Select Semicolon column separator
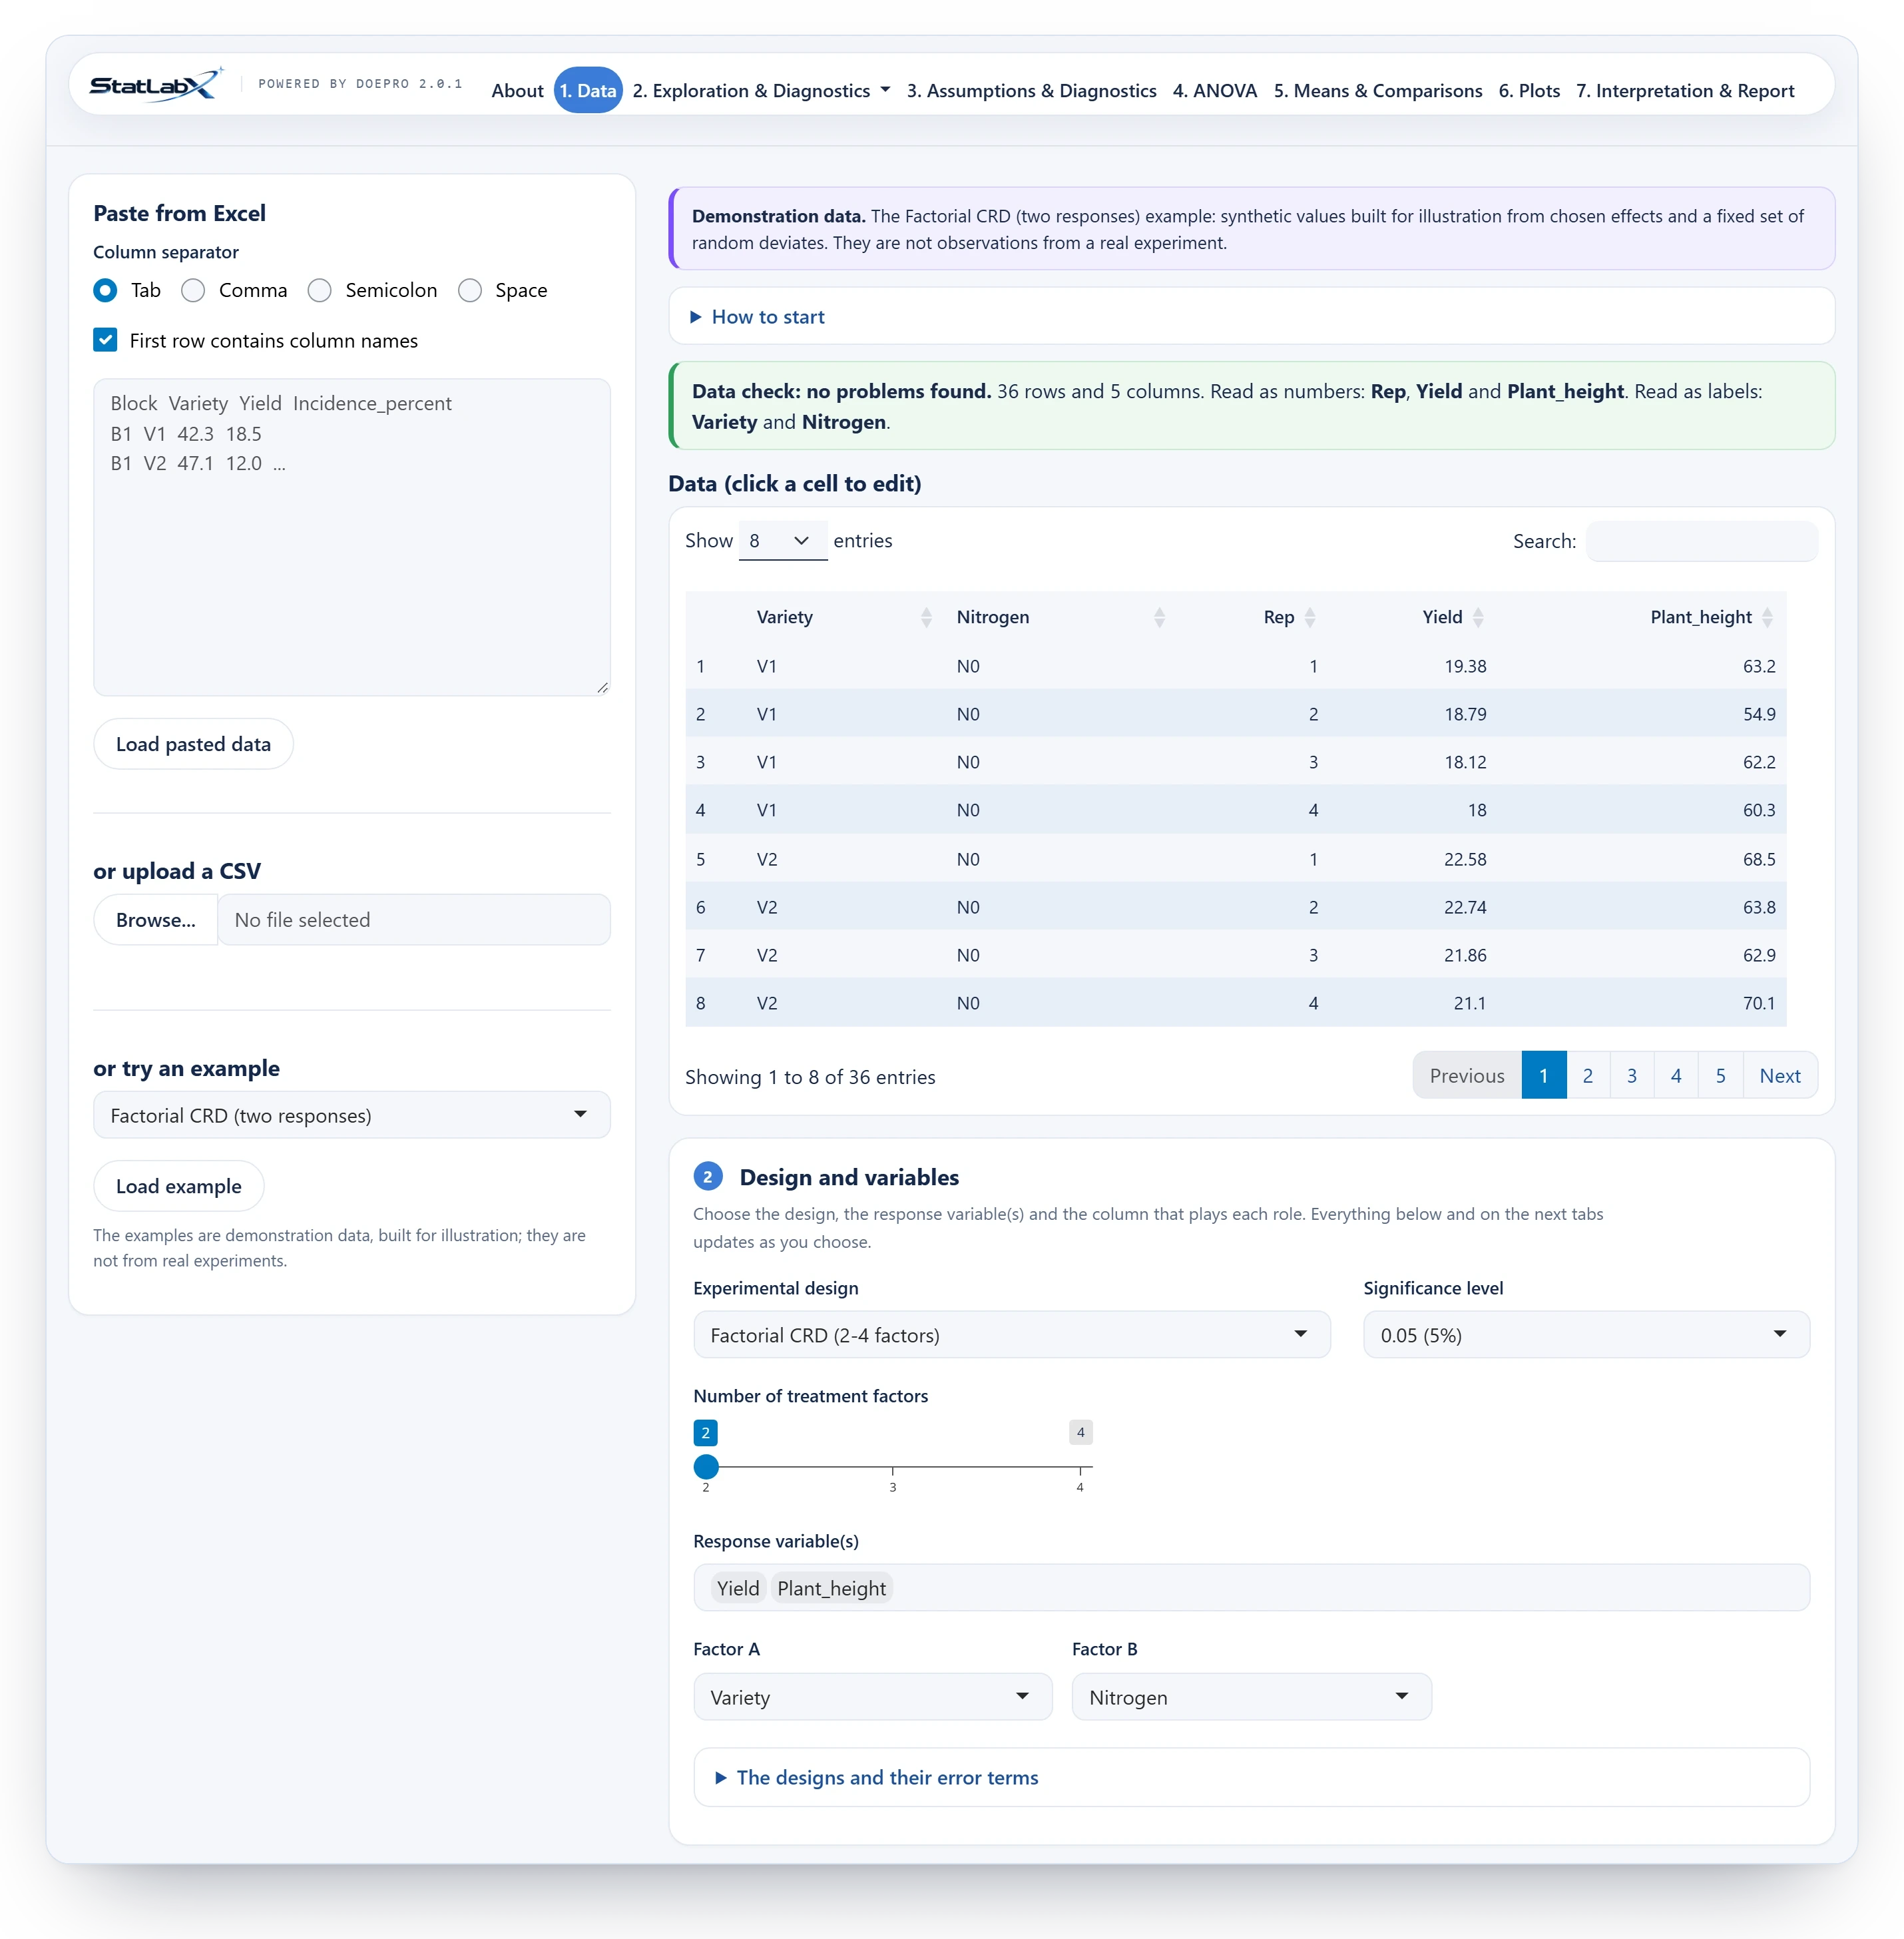Image resolution: width=1904 pixels, height=1939 pixels. point(319,290)
